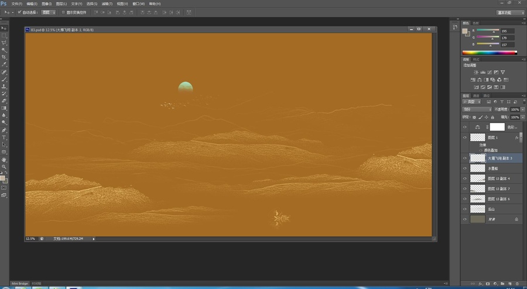Click the B value field 157

point(507,45)
